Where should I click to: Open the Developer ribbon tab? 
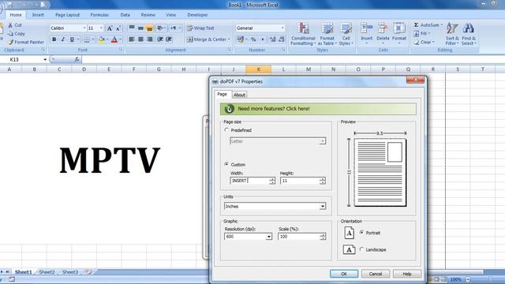197,15
